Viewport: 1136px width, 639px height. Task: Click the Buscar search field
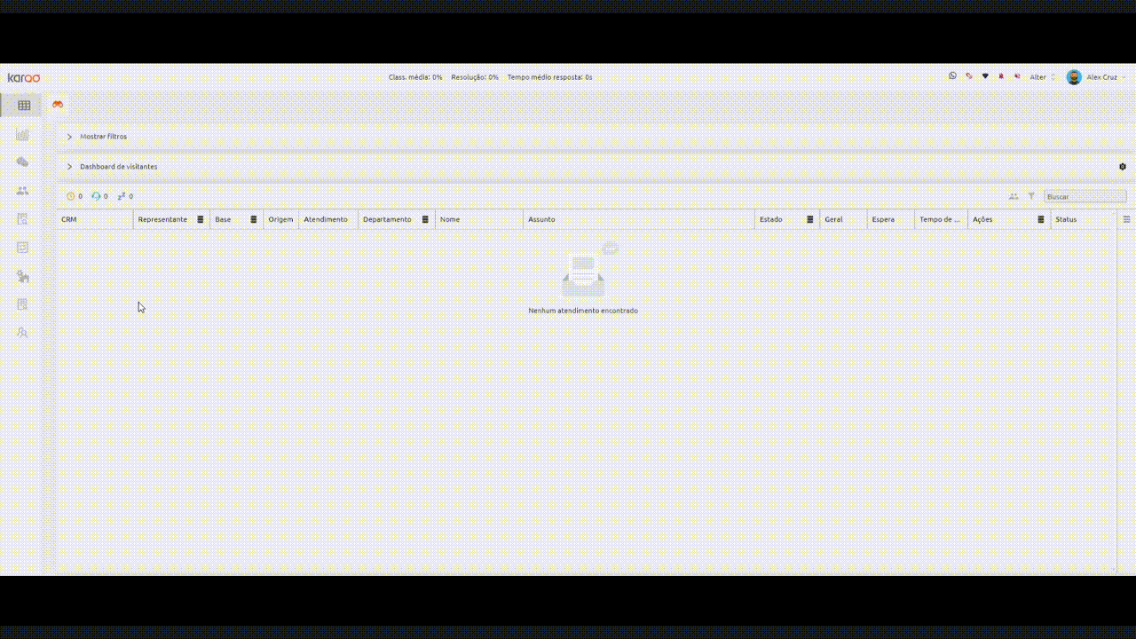coord(1085,196)
